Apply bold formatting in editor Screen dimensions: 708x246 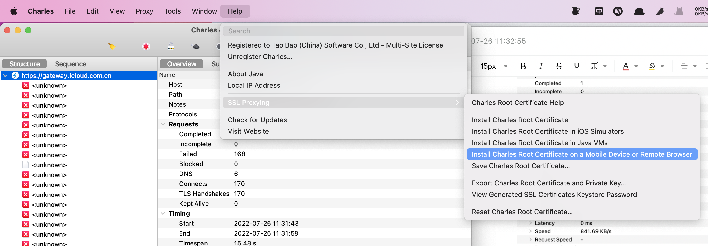point(523,66)
